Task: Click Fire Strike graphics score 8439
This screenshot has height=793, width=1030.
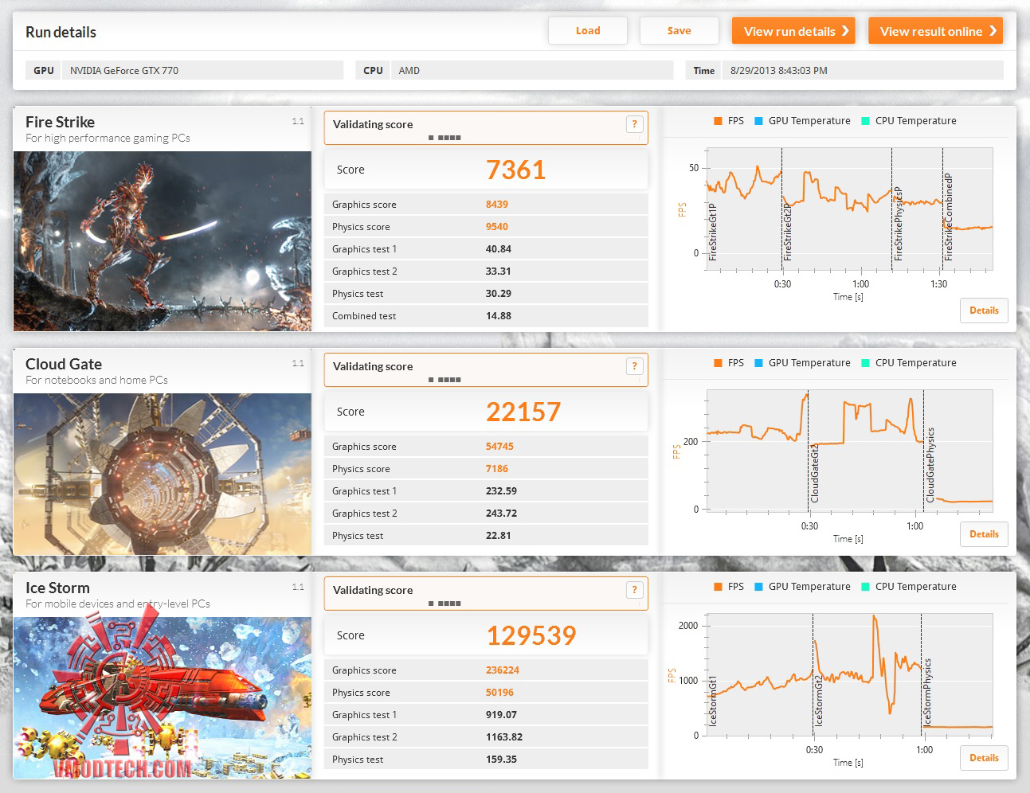Action: (x=497, y=205)
